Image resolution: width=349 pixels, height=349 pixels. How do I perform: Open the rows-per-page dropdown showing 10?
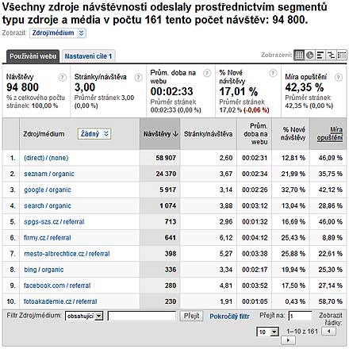[267, 332]
